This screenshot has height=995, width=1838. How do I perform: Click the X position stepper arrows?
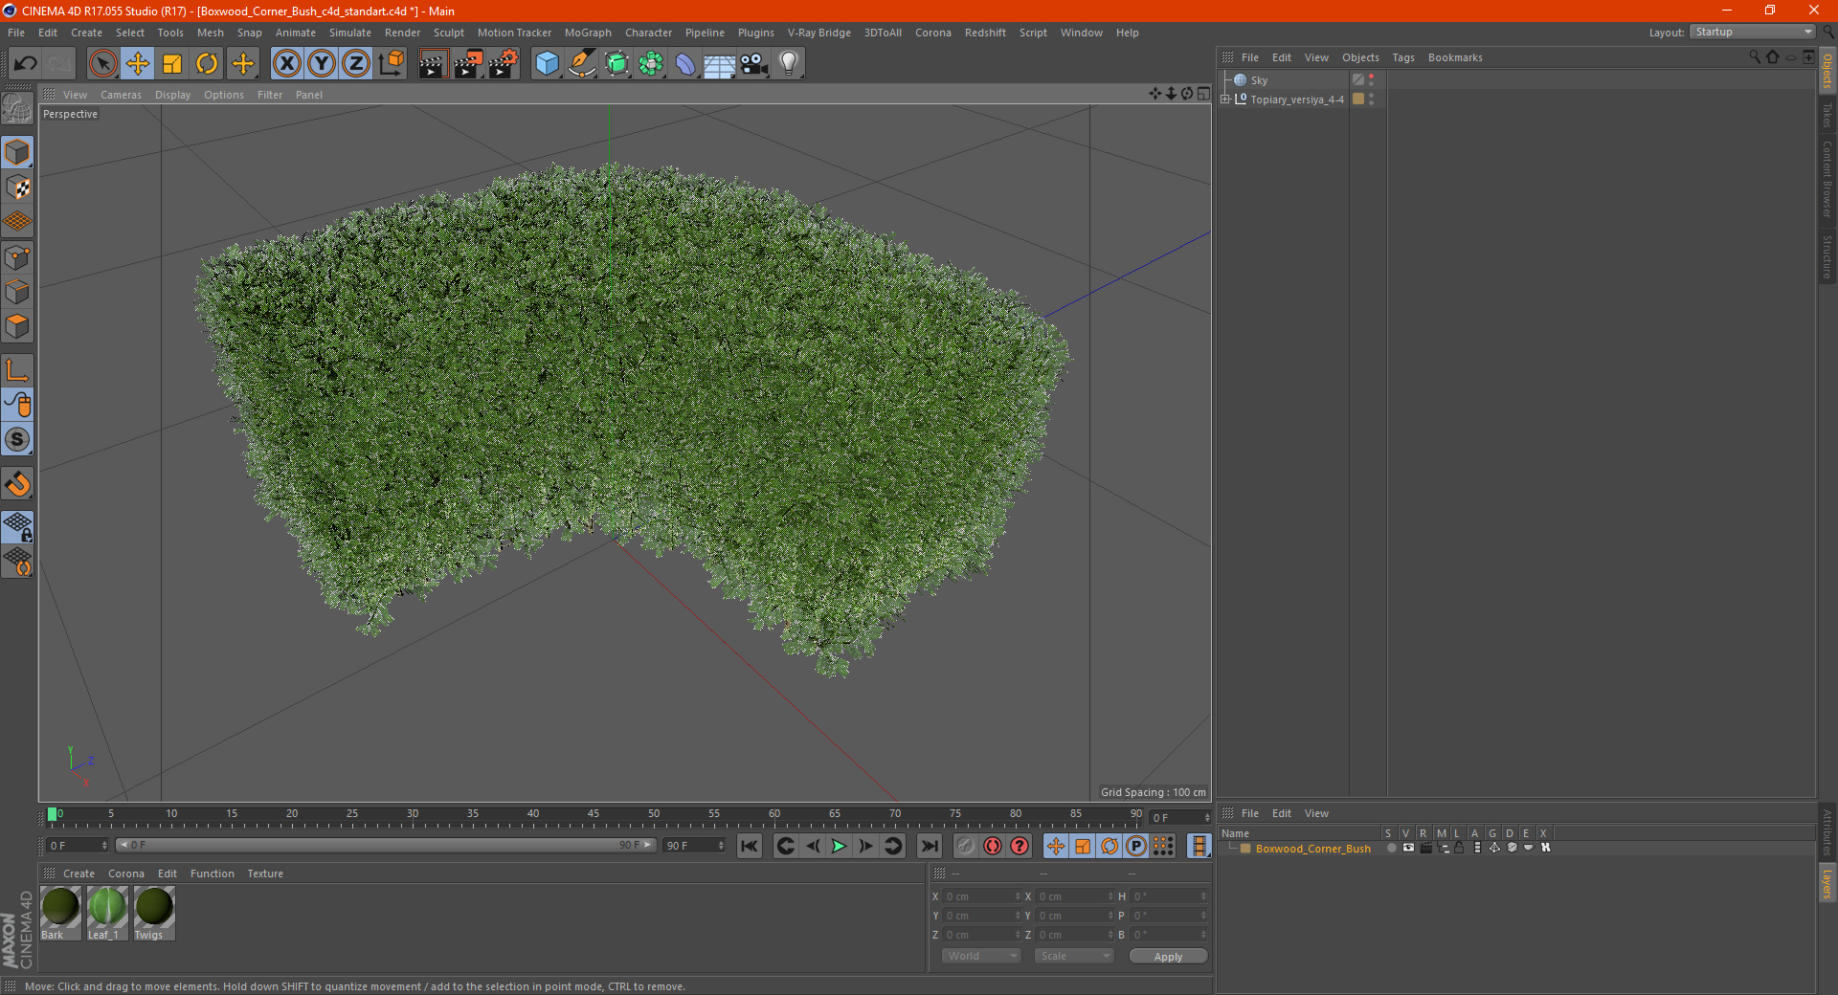[x=1018, y=896]
